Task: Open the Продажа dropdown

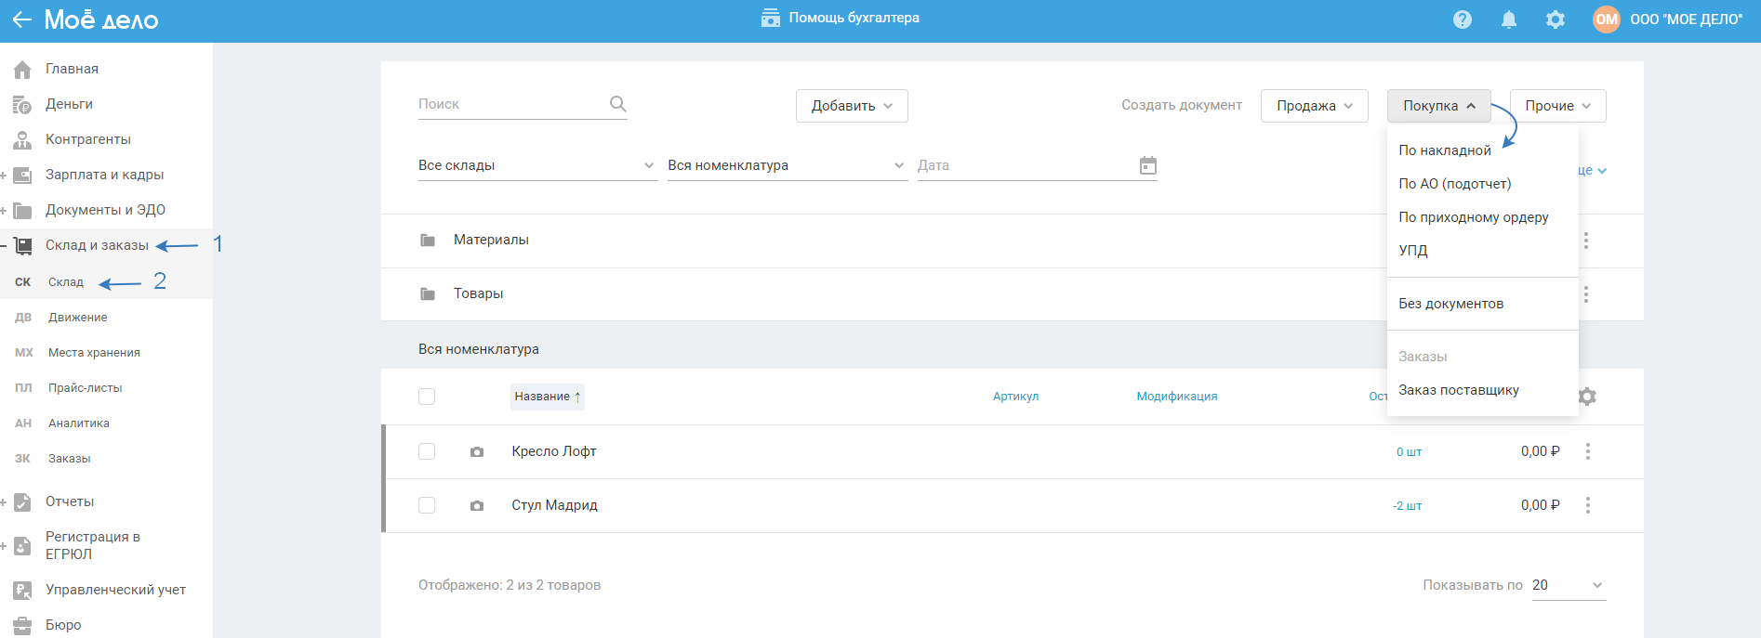Action: [1314, 106]
